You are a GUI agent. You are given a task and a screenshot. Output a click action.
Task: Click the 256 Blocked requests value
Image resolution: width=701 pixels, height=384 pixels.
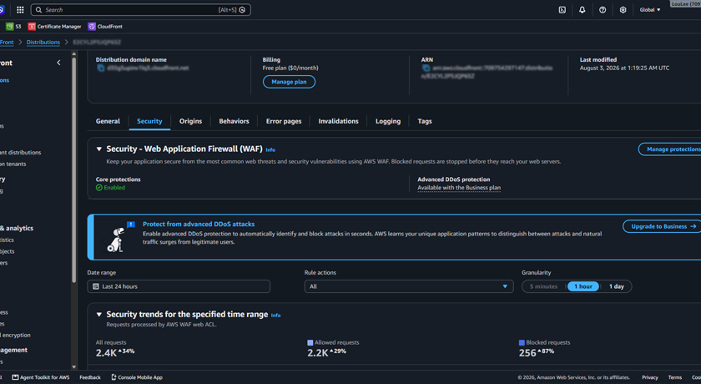tap(527, 353)
